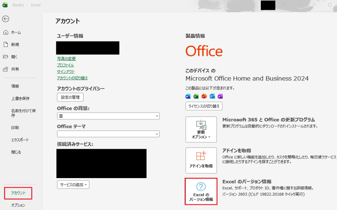Click the Excel のバージョン情報 button
337x210 pixels.
coord(201,192)
